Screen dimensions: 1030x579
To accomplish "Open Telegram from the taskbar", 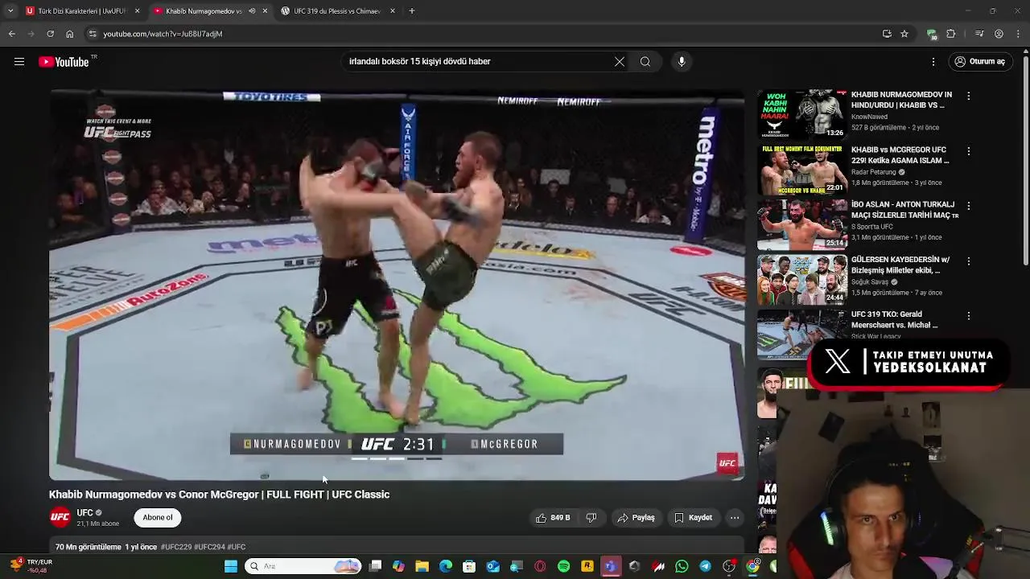I will pos(705,566).
